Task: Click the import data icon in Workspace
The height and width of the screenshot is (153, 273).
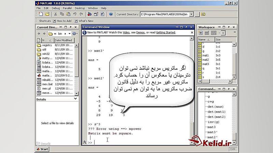Action: pyautogui.click(x=207, y=33)
